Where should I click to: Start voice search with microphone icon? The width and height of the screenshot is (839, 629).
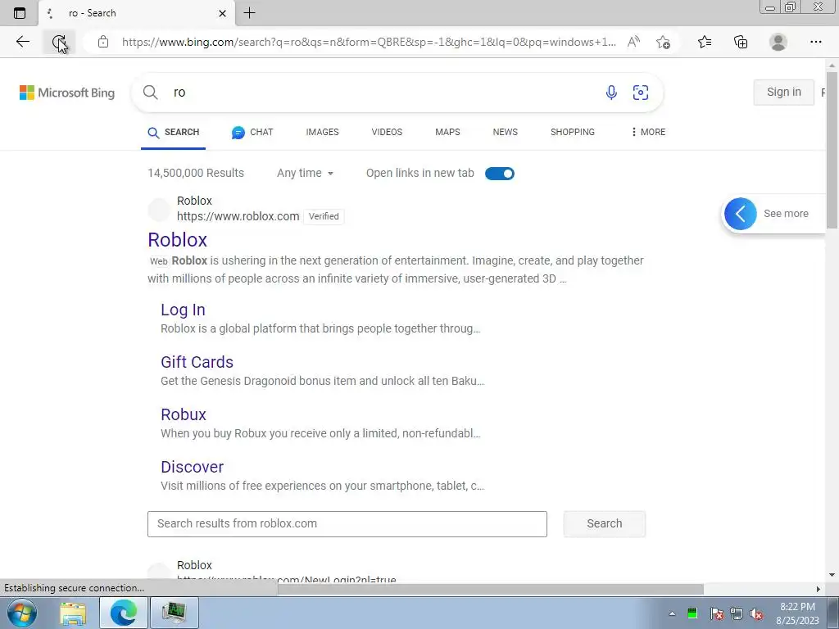click(611, 92)
